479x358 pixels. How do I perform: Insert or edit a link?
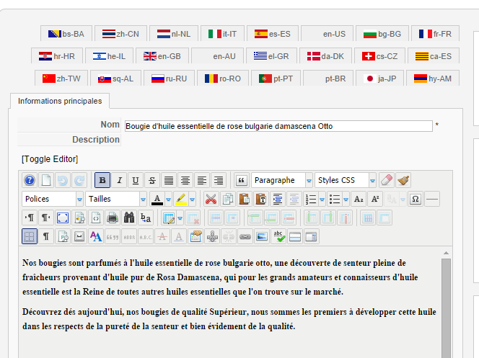pyautogui.click(x=245, y=236)
